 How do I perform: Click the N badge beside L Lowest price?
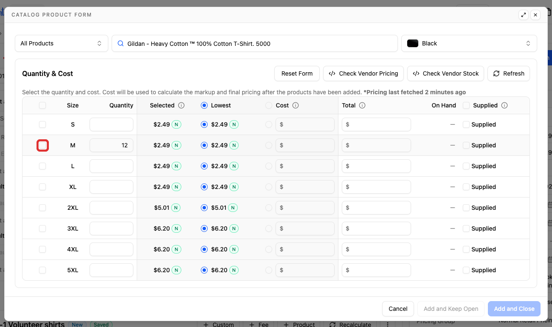pos(234,166)
